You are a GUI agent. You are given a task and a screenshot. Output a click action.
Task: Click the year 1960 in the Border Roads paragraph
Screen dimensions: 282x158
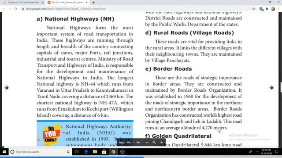(188, 97)
